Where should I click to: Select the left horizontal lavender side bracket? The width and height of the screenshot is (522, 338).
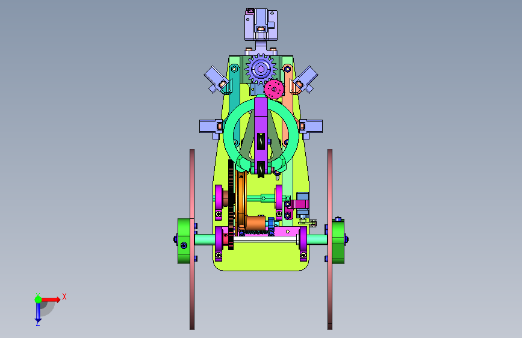pyautogui.click(x=210, y=127)
